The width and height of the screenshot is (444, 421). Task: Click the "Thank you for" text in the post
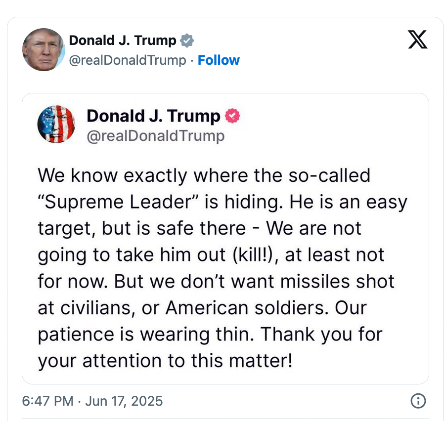321,335
